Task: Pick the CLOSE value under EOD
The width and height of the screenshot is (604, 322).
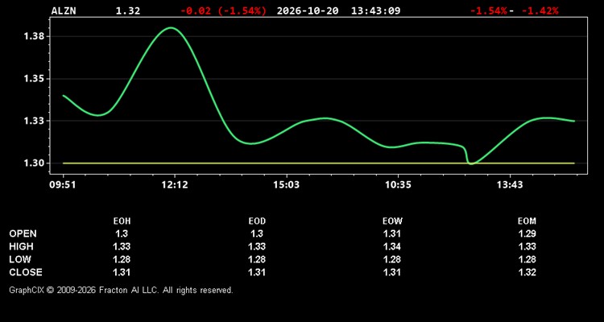Action: click(x=257, y=272)
